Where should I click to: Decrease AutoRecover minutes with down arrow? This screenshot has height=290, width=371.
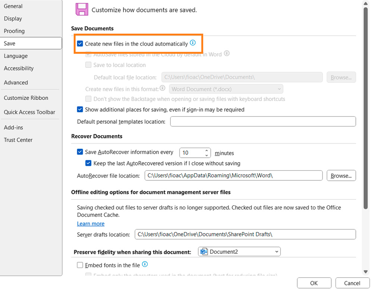[x=206, y=155]
